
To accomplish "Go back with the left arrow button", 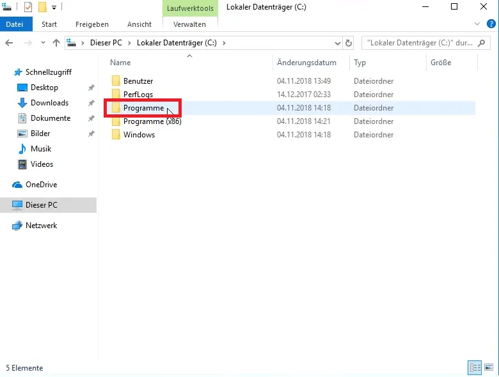I will tap(9, 43).
